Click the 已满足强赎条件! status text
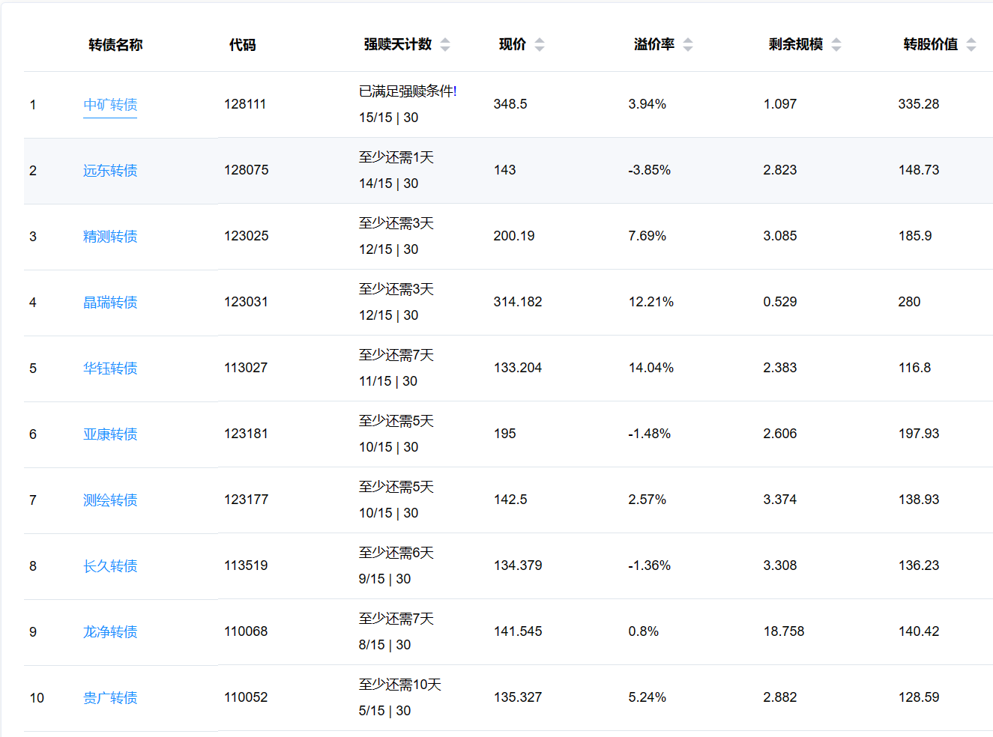This screenshot has height=737, width=993. (x=408, y=91)
